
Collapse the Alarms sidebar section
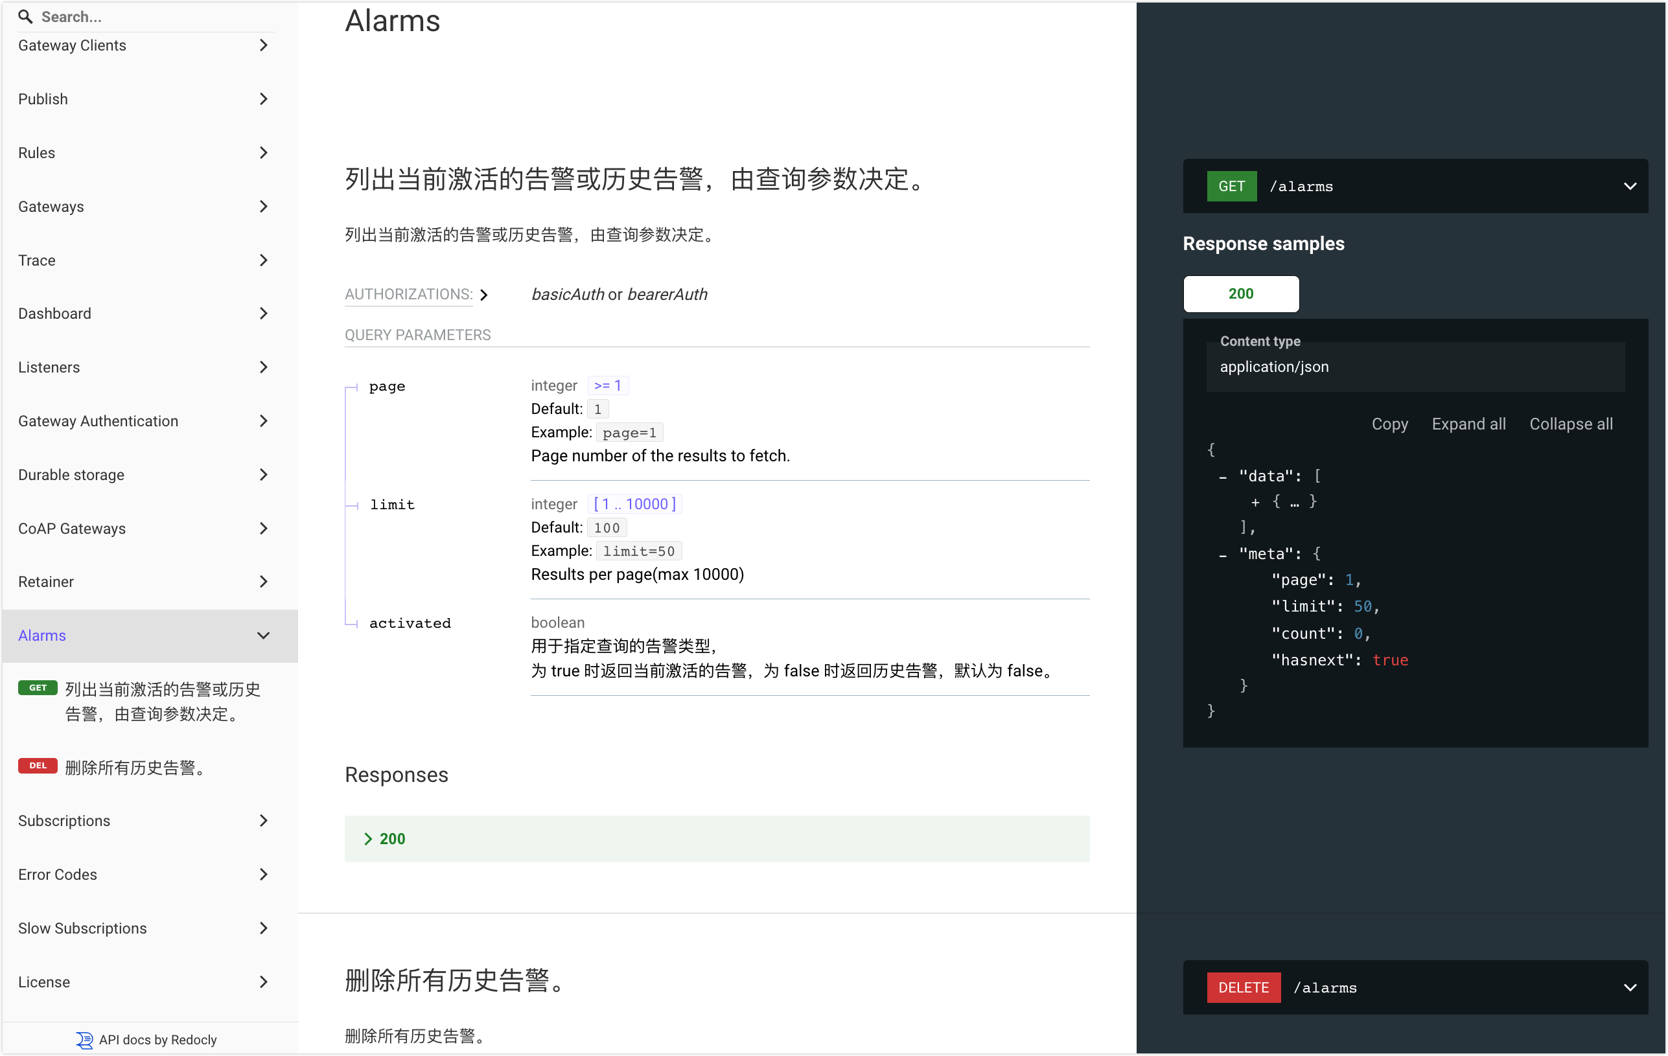[x=263, y=635]
